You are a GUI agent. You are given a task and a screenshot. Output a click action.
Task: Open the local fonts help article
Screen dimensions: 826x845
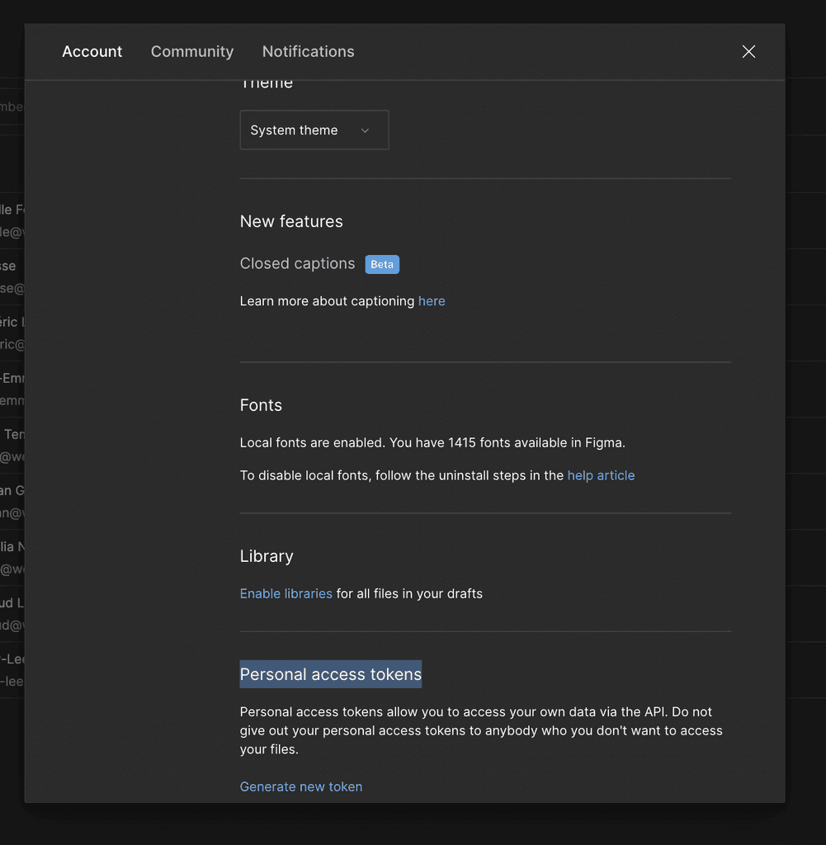[x=601, y=475]
